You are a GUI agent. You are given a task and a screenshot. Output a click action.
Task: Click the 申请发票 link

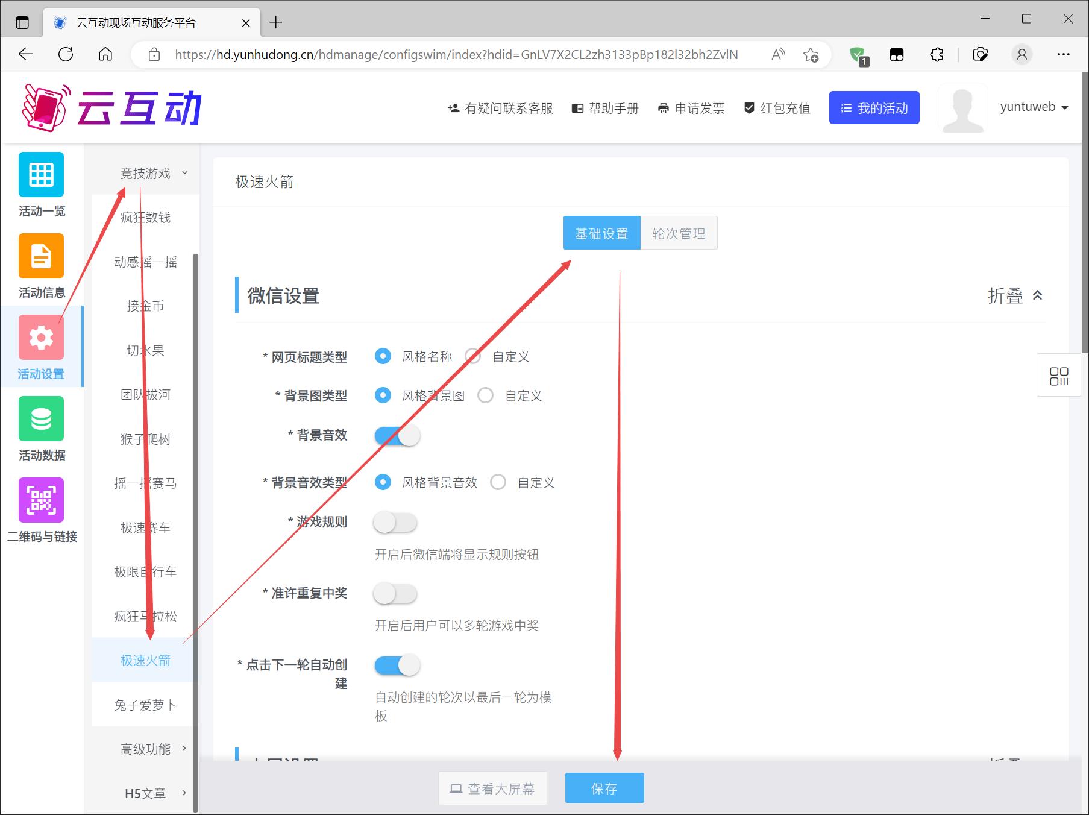[x=691, y=108]
